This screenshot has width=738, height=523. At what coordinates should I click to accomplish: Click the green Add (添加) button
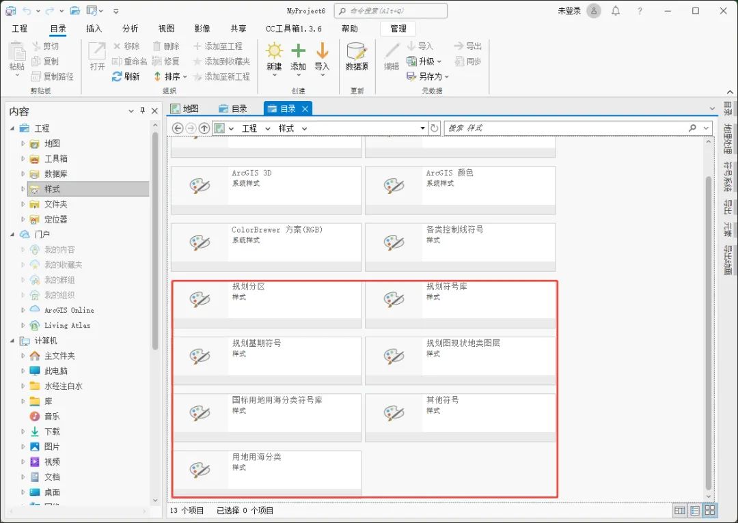[298, 59]
